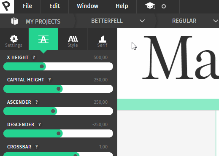Screen dimensions: 219x156
Task: Click the Prototypo logo icon
Action: (x=7, y=6)
